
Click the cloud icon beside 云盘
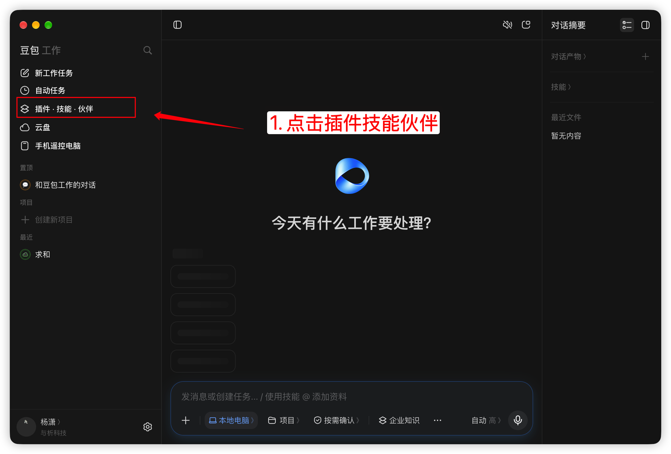25,127
